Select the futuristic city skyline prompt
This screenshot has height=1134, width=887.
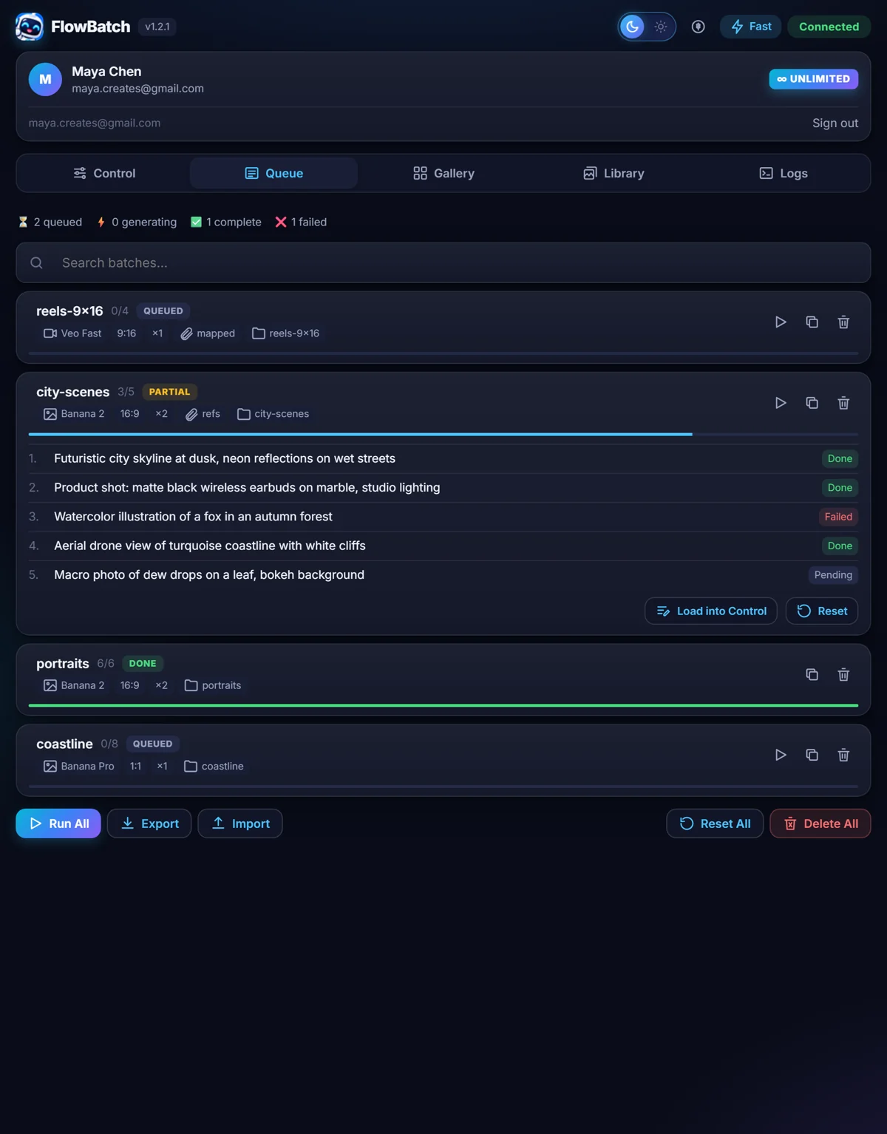pyautogui.click(x=225, y=458)
